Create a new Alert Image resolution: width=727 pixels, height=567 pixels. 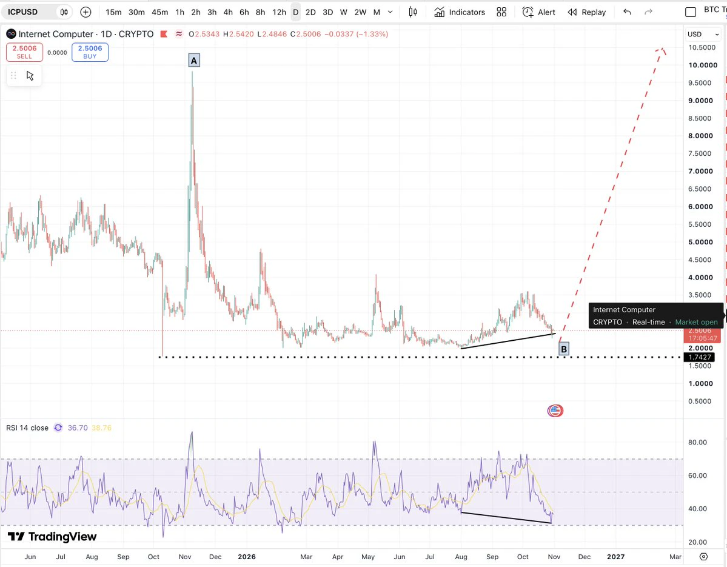[x=539, y=12]
